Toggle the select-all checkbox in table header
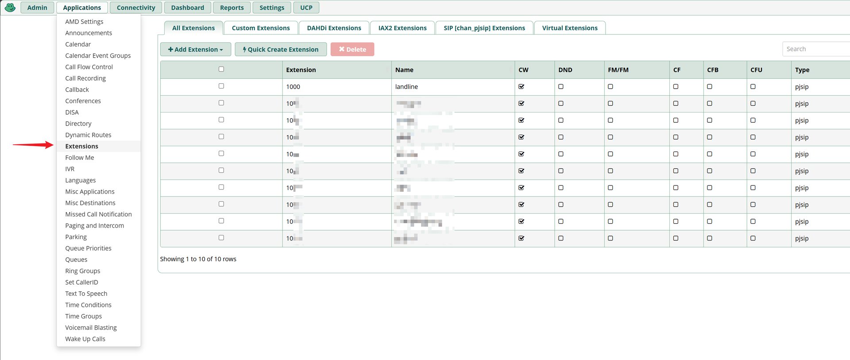Image resolution: width=850 pixels, height=360 pixels. point(221,69)
